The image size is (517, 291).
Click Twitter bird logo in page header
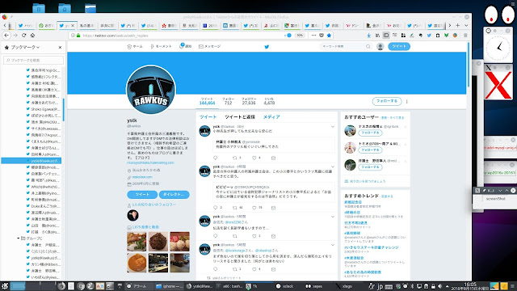tap(267, 47)
